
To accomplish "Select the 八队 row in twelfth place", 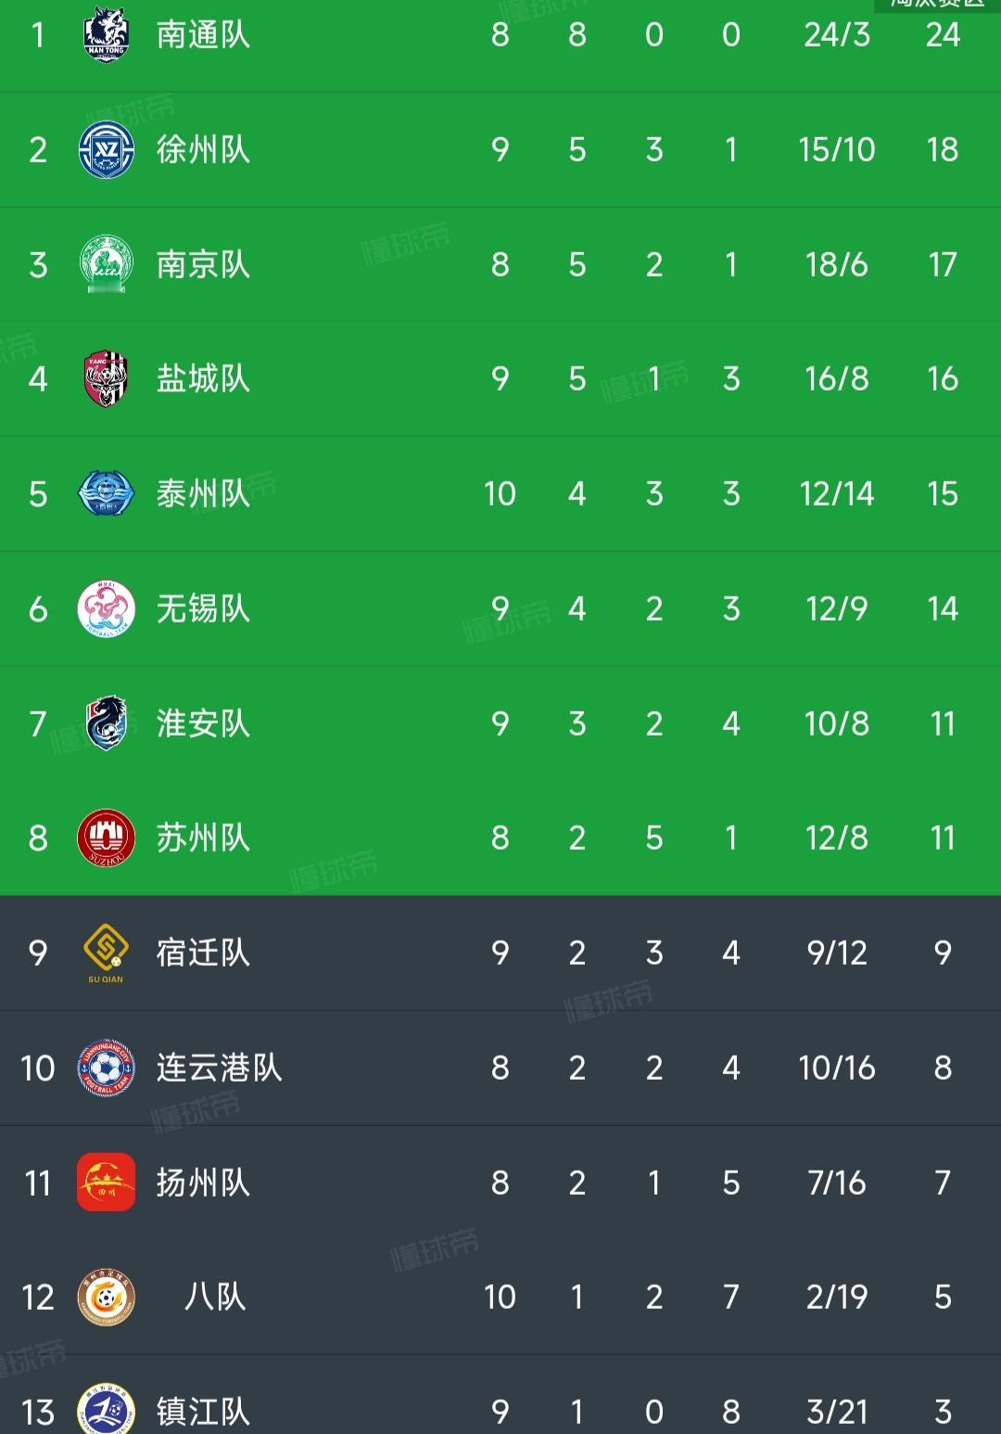I will click(x=500, y=1297).
